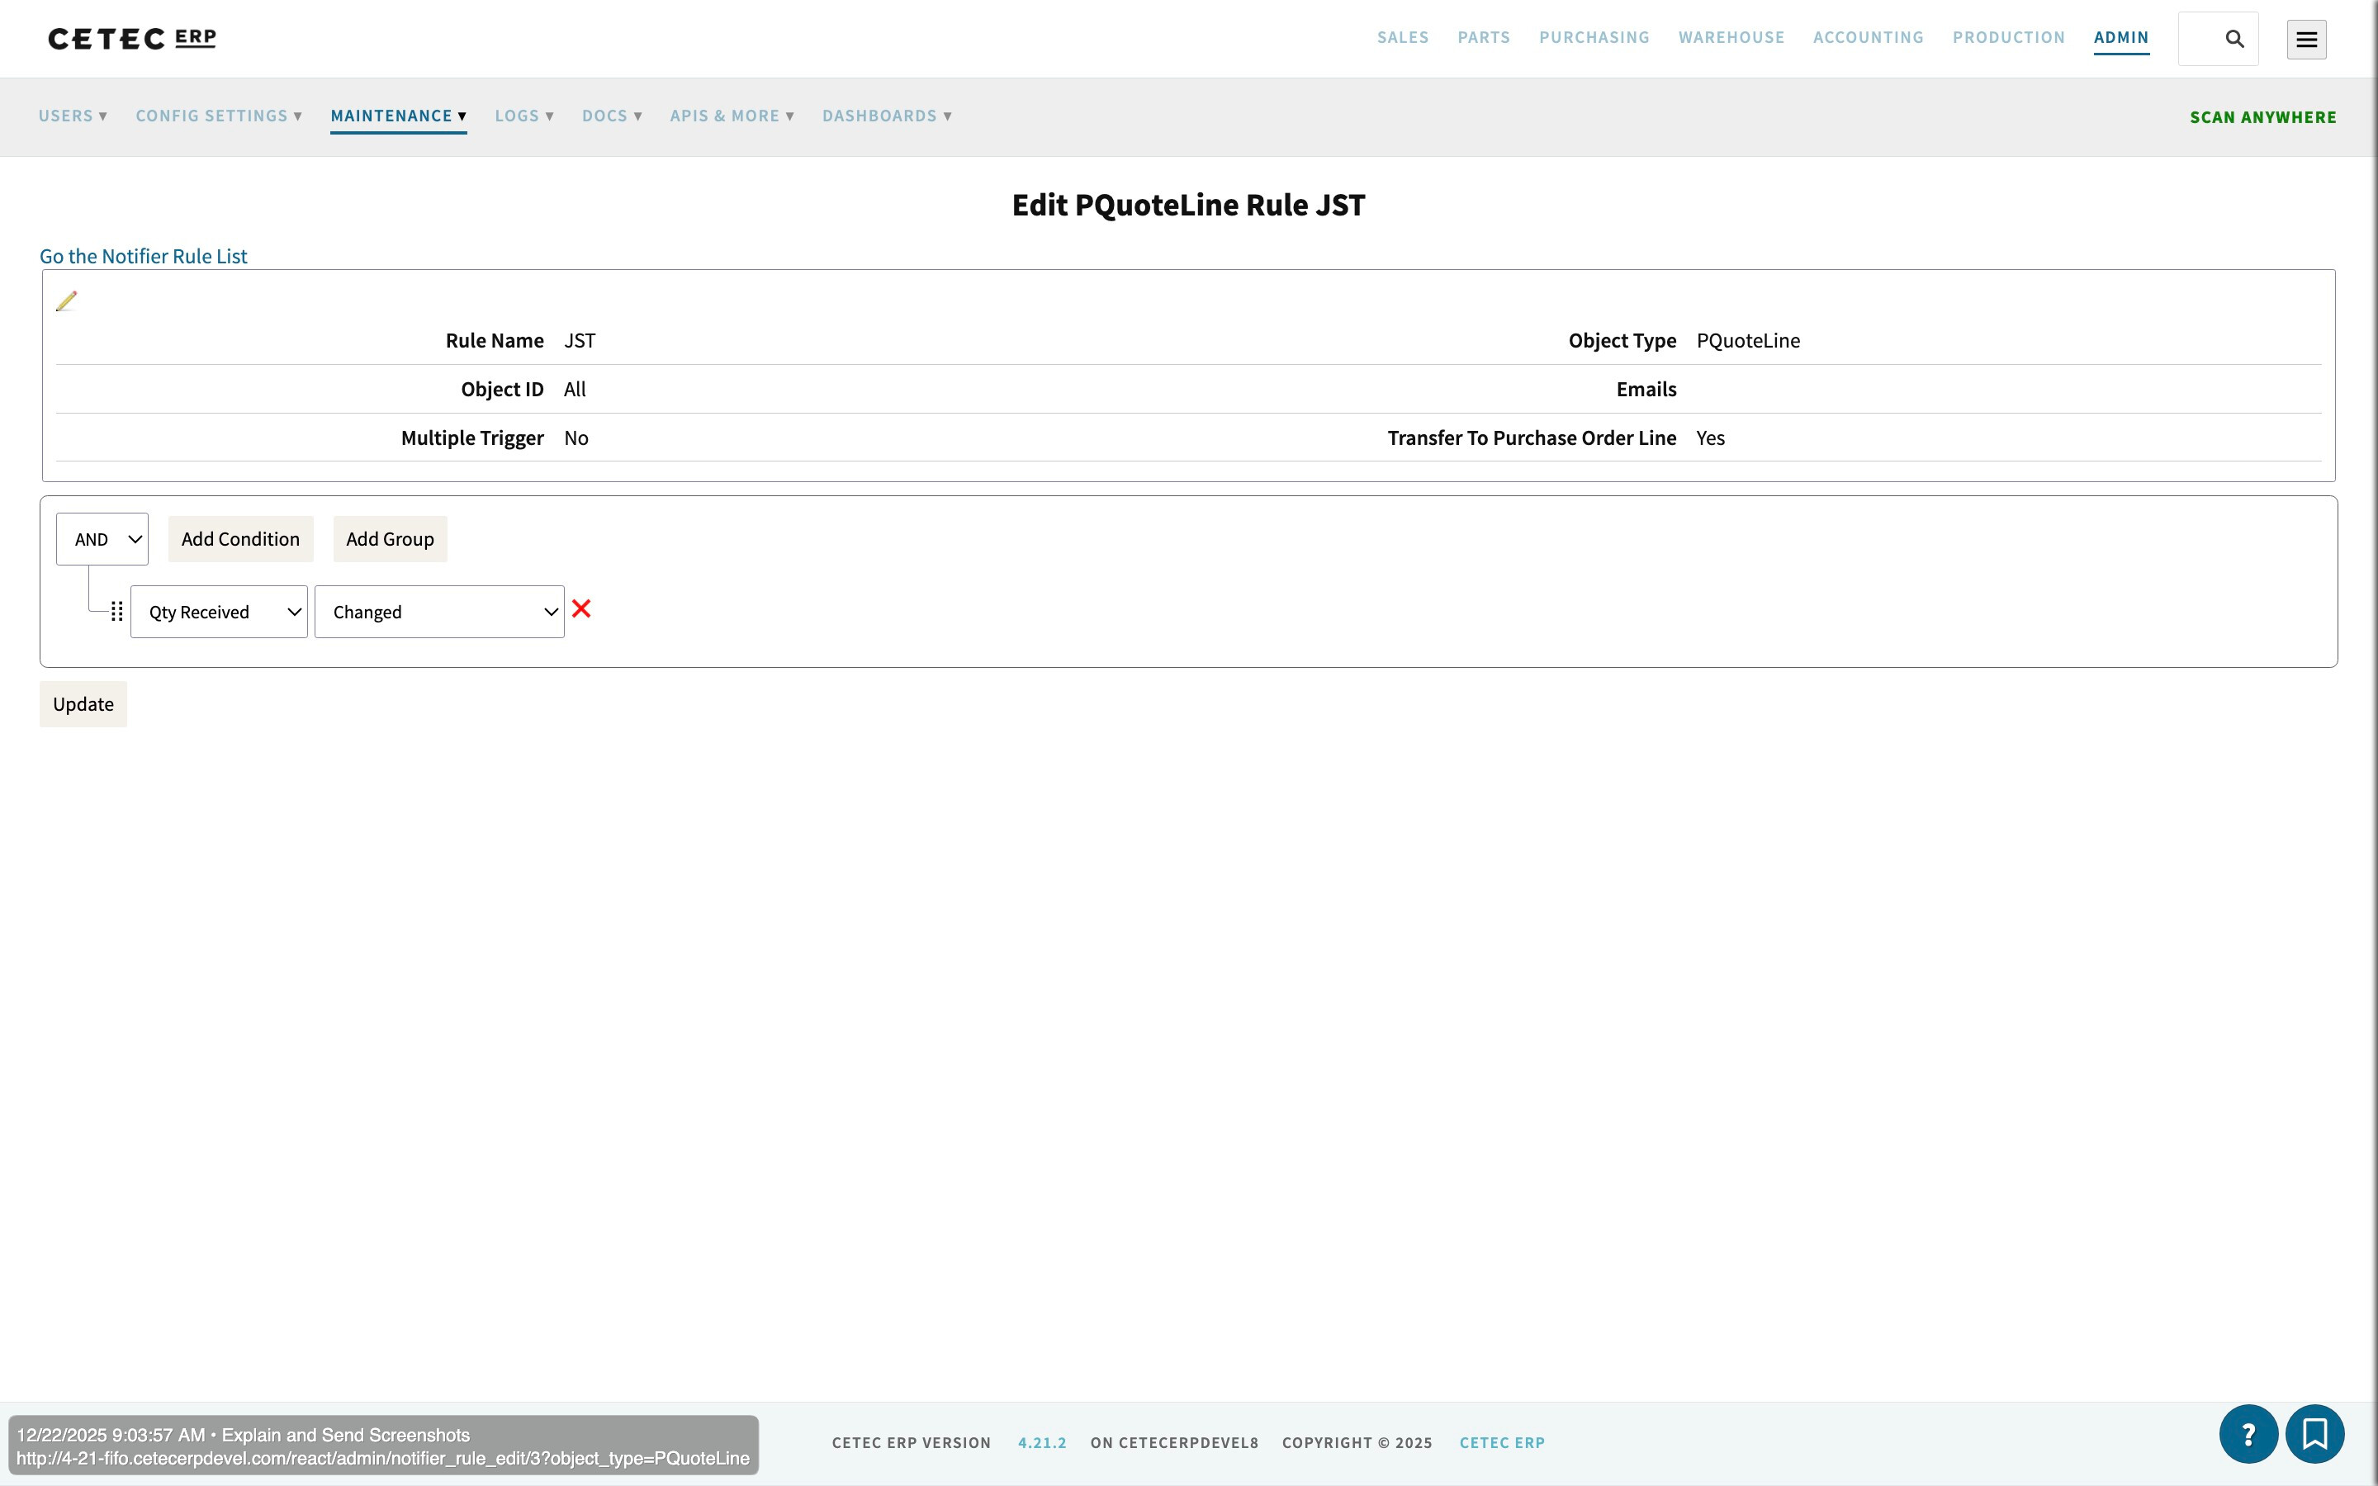Click the CETEC ERP logo
This screenshot has width=2378, height=1486.
133,38
